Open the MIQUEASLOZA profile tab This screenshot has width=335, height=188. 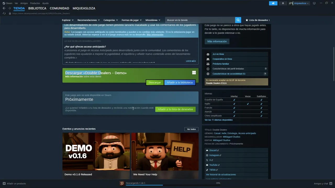[x=84, y=8]
